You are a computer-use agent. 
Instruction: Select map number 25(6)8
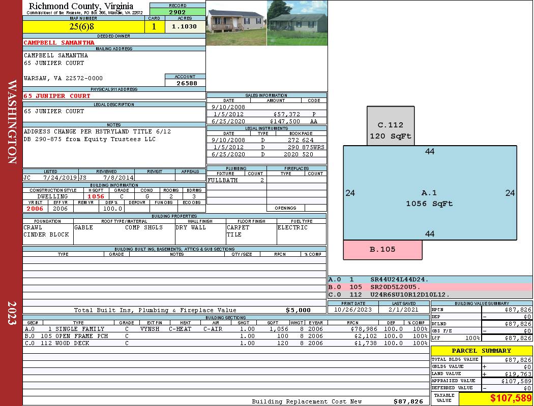click(82, 26)
